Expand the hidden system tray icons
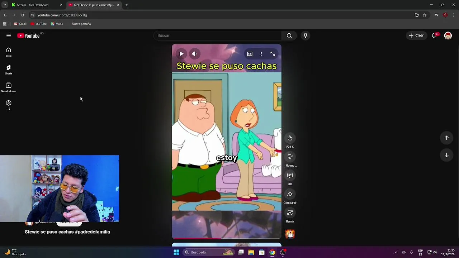The image size is (459, 258). tap(396, 252)
